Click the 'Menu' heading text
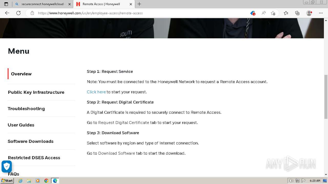The width and height of the screenshot is (328, 184). 19,51
